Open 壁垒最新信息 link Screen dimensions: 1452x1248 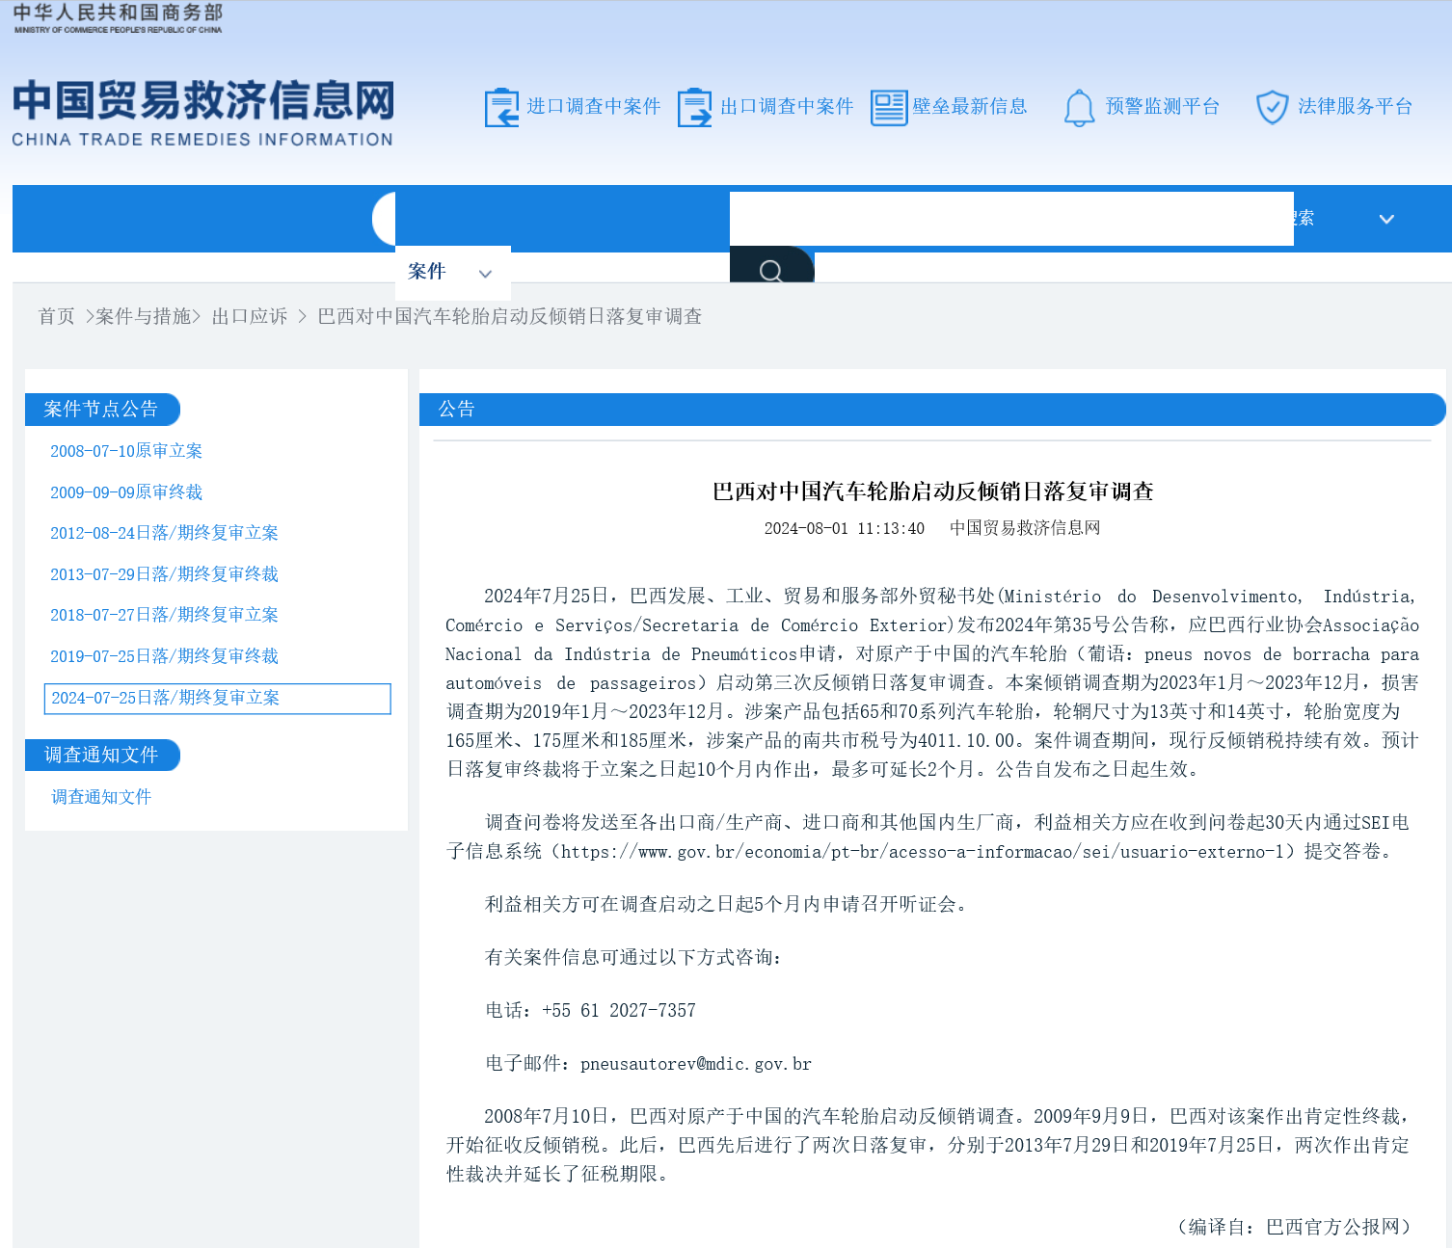(970, 106)
